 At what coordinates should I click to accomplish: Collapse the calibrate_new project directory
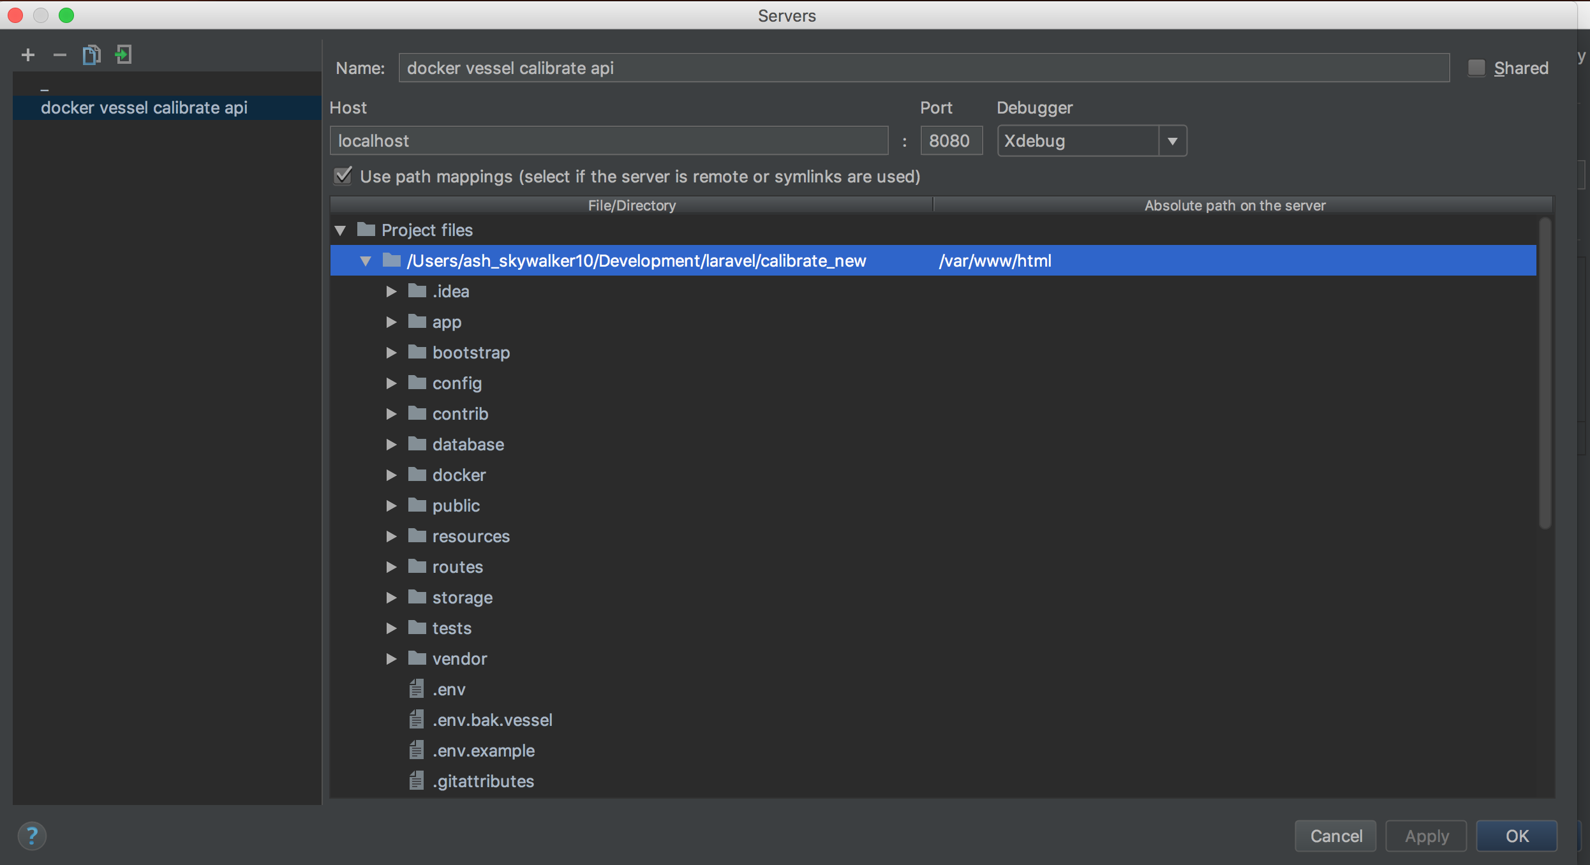tap(366, 260)
